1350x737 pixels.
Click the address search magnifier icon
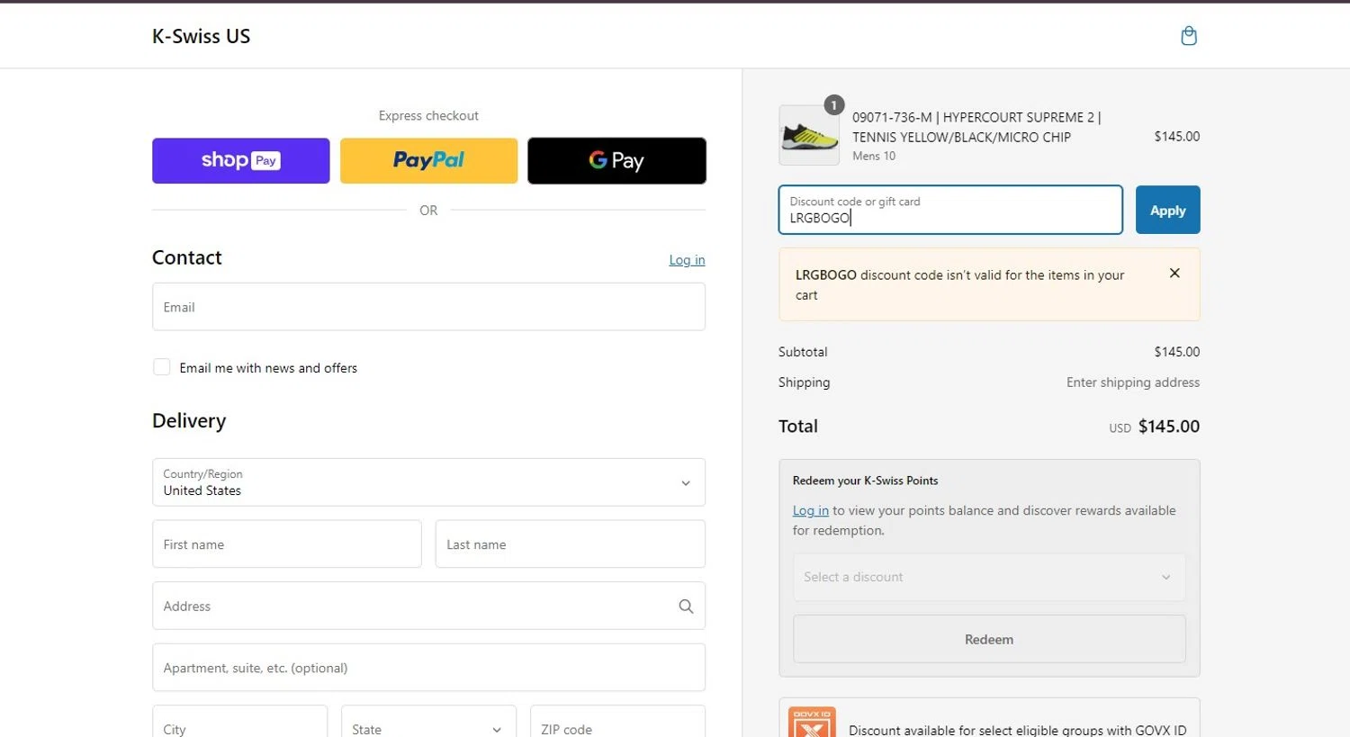[686, 607]
